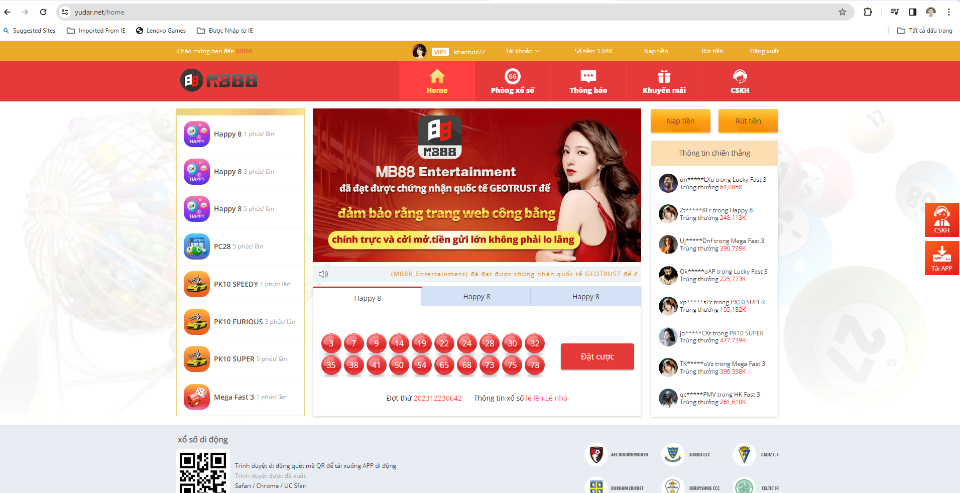The height and width of the screenshot is (493, 960).
Task: Click Nạp tiền in the top bar
Action: 656,51
